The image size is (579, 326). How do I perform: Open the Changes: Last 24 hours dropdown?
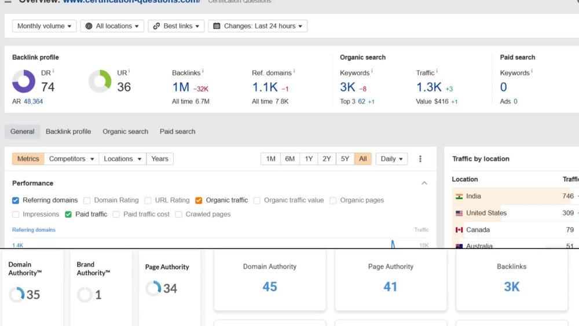coord(258,26)
